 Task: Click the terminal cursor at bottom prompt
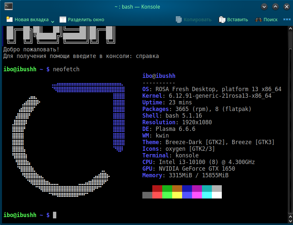coord(55,215)
